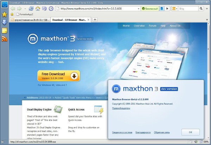Open the Правообладатели link
This screenshot has height=145, width=211.
point(121,108)
